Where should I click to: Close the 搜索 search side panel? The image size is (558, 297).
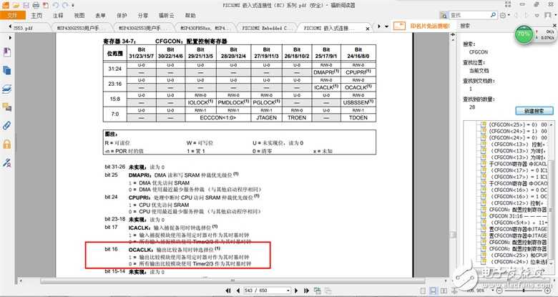[x=554, y=26]
